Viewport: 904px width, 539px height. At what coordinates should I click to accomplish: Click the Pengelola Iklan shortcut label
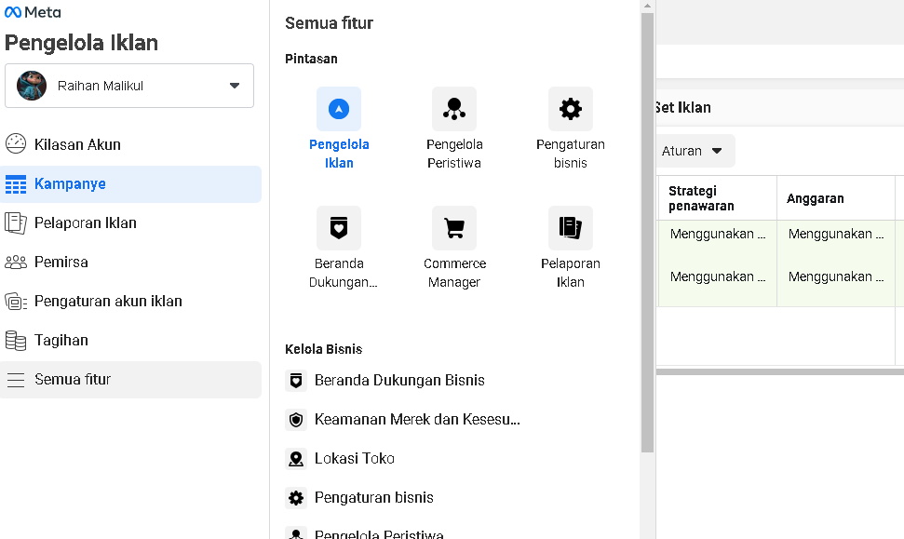tap(339, 154)
